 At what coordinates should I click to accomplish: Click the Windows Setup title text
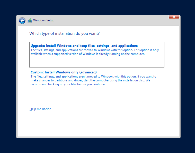[x=44, y=20]
